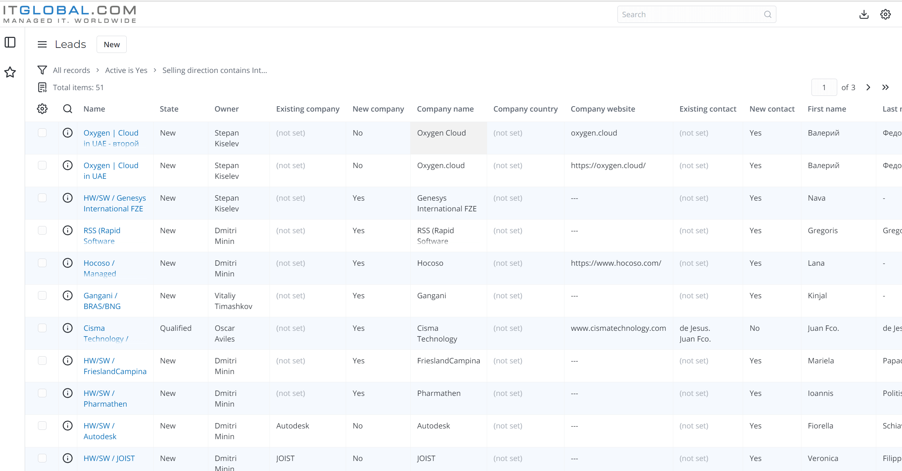This screenshot has height=471, width=902.
Task: Jump to last page double arrow
Action: (x=885, y=87)
